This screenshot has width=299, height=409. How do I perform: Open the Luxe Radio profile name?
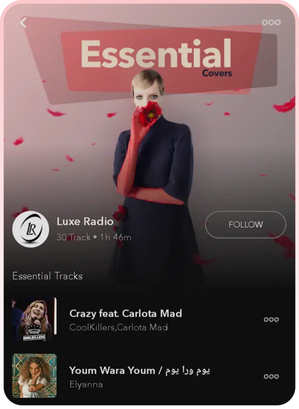point(85,221)
